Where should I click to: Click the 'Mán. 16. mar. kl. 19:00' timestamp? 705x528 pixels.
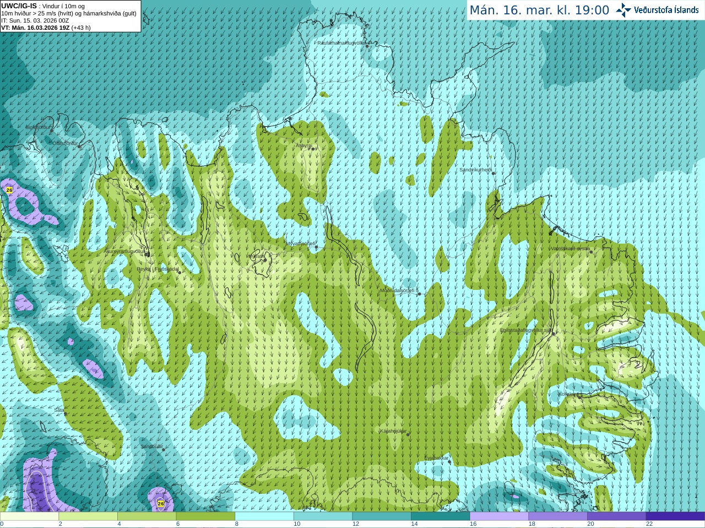539,10
